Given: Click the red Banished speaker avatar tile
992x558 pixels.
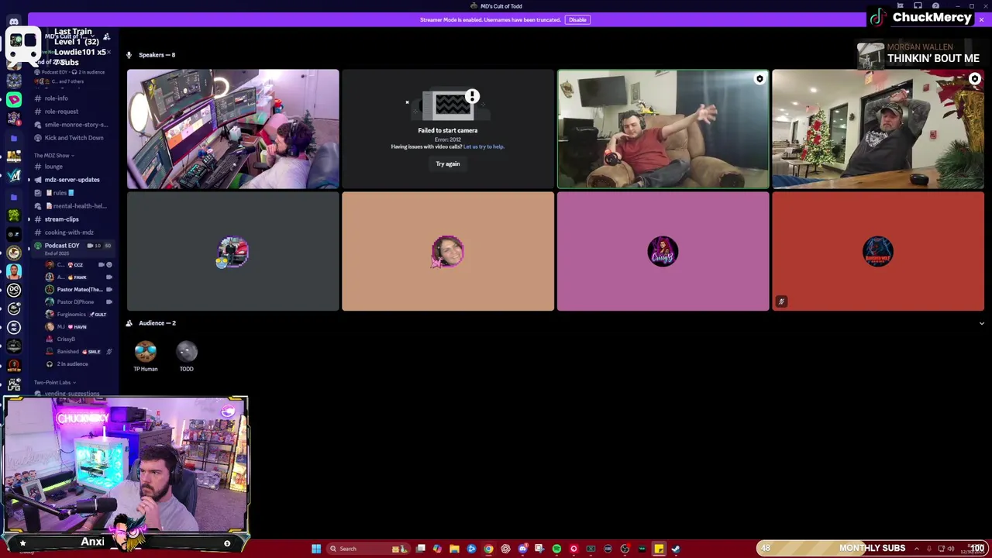Looking at the screenshot, I should coord(877,252).
